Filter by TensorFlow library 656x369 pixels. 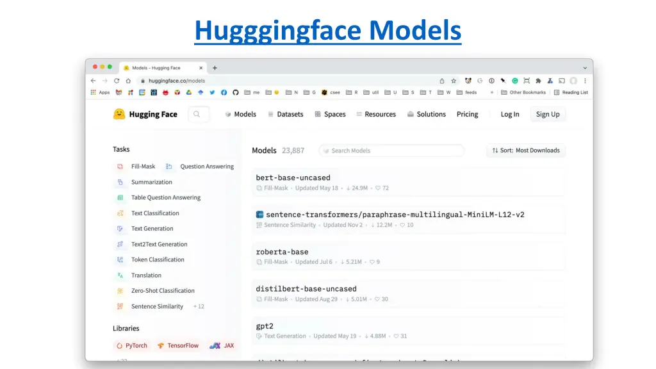pos(178,345)
